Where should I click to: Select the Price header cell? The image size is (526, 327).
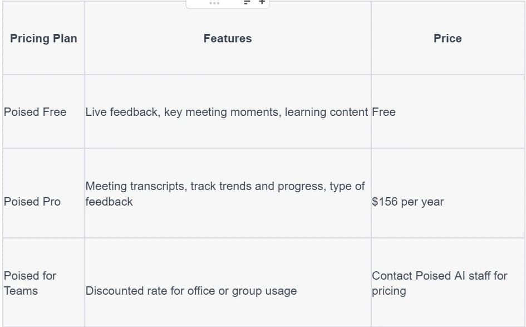click(448, 38)
